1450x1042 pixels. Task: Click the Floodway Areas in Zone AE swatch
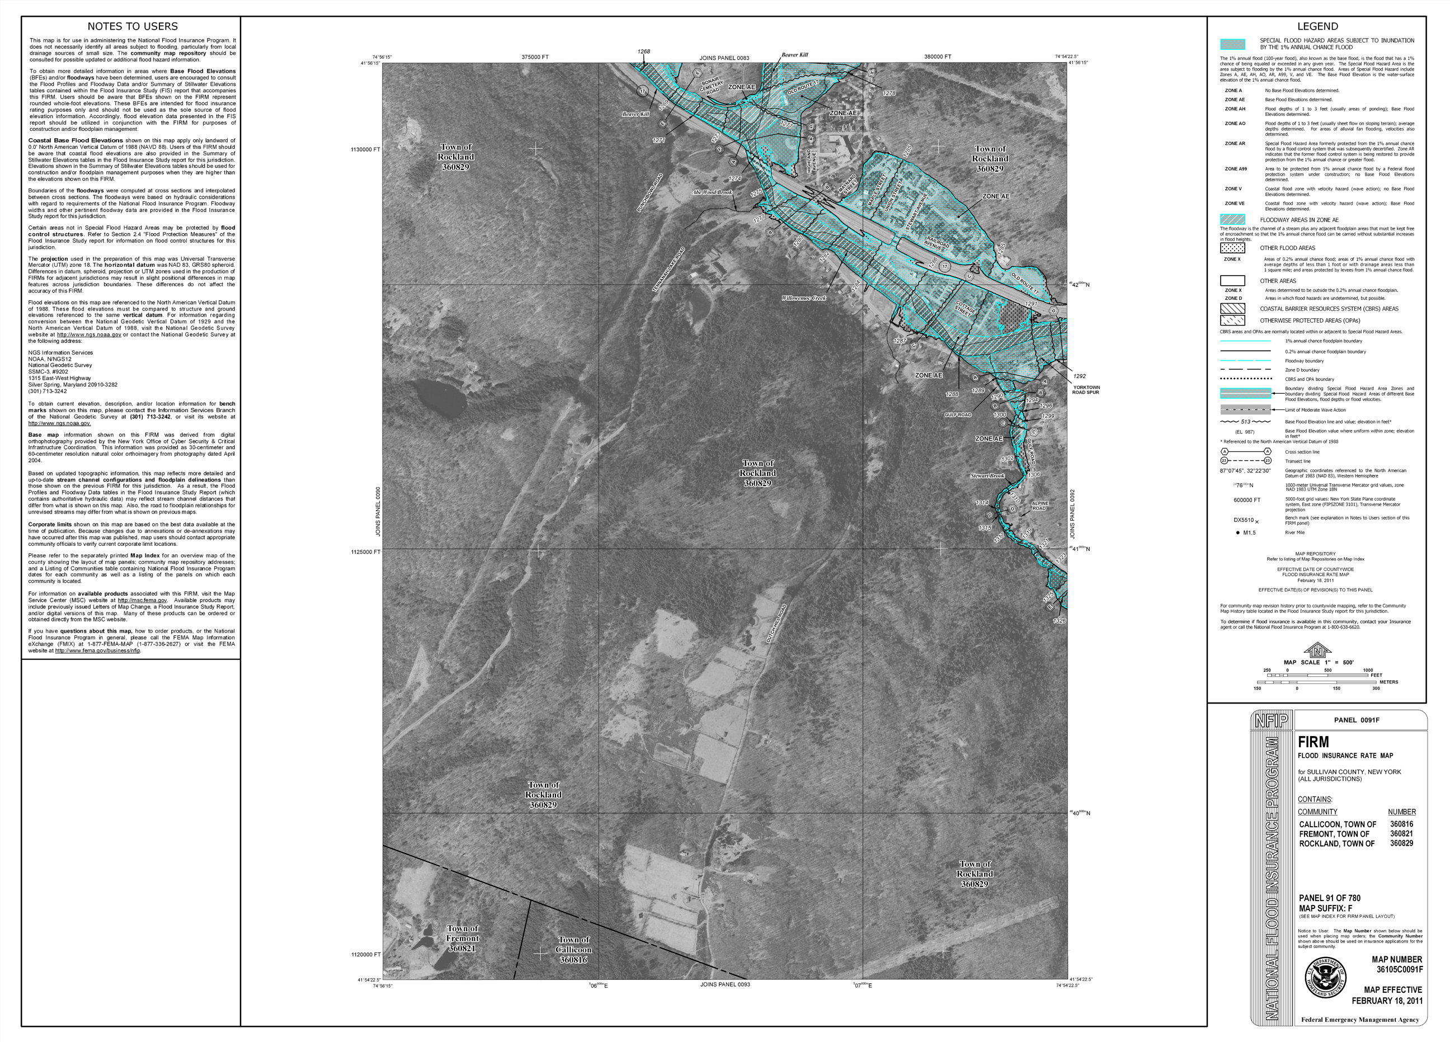point(1232,219)
